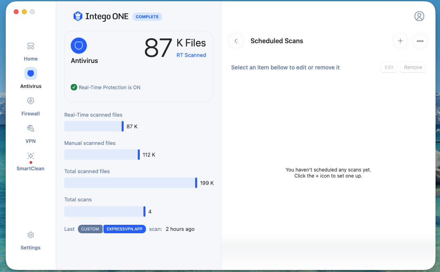The height and width of the screenshot is (272, 440).
Task: Click the Real-Time scanned files bar
Action: [x=94, y=126]
